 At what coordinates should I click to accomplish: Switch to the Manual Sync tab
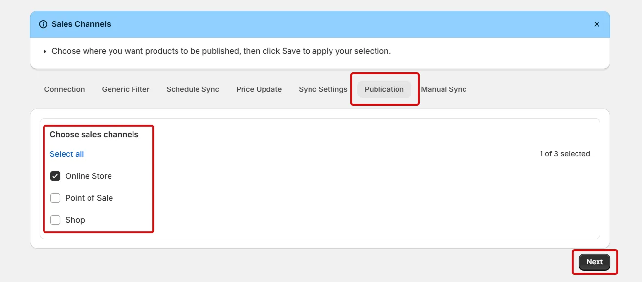click(x=444, y=89)
